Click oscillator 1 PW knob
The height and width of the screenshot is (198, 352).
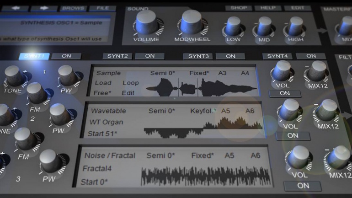point(67,76)
